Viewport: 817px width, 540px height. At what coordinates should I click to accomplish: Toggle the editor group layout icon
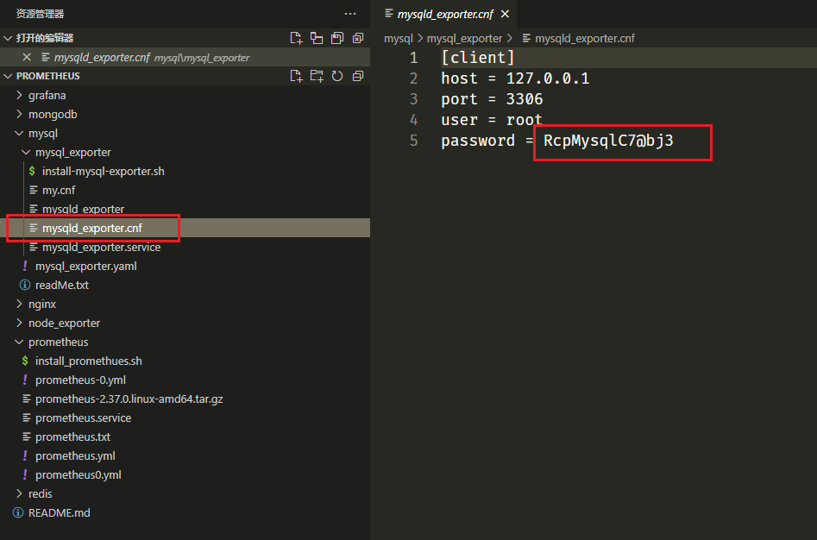click(317, 38)
